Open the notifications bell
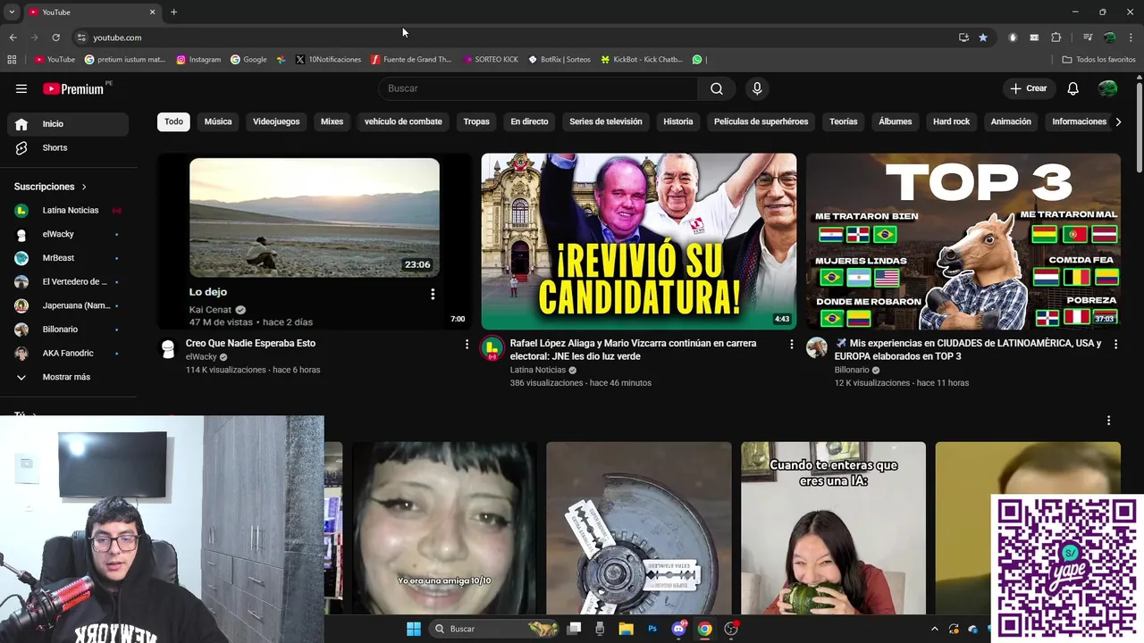 coord(1073,88)
